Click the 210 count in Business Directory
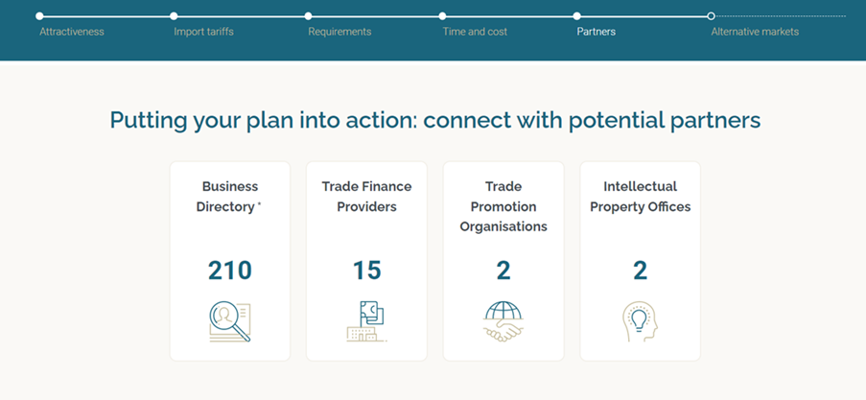This screenshot has height=400, width=866. [230, 271]
